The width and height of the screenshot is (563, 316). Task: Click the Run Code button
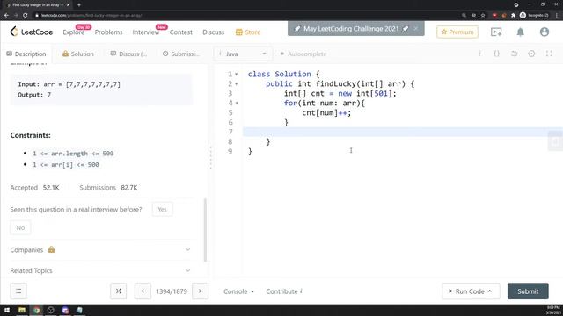tap(470, 291)
